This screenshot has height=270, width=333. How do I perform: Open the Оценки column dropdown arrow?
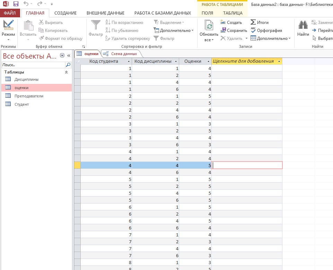click(208, 61)
